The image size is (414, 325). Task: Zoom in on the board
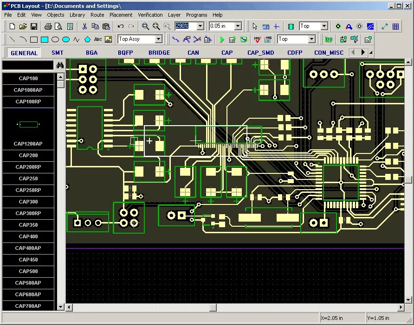[145, 26]
